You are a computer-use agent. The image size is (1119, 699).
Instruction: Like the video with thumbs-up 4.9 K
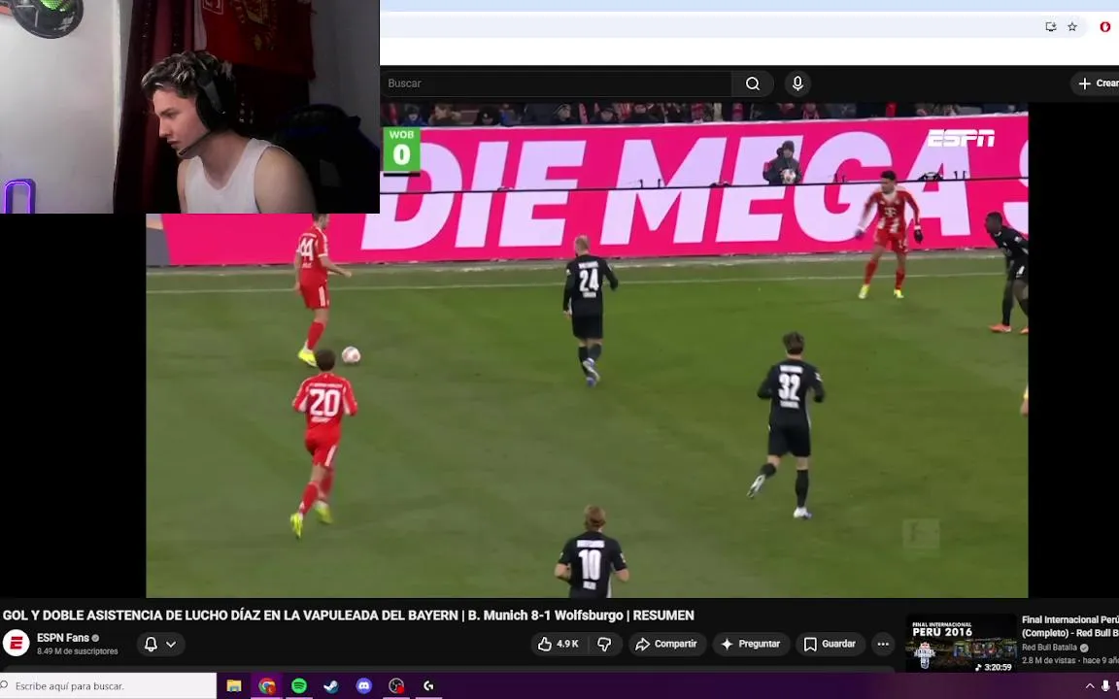559,644
